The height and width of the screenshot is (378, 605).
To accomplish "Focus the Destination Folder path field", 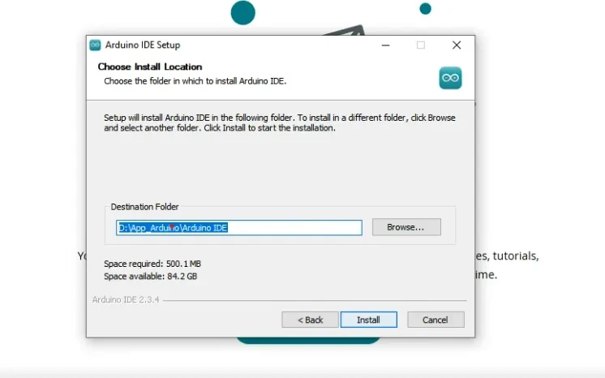I will [x=238, y=228].
